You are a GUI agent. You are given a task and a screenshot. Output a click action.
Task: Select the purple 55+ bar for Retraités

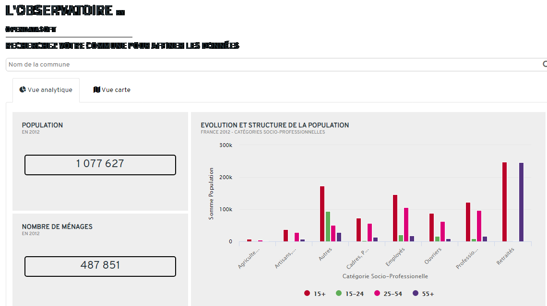click(x=521, y=202)
